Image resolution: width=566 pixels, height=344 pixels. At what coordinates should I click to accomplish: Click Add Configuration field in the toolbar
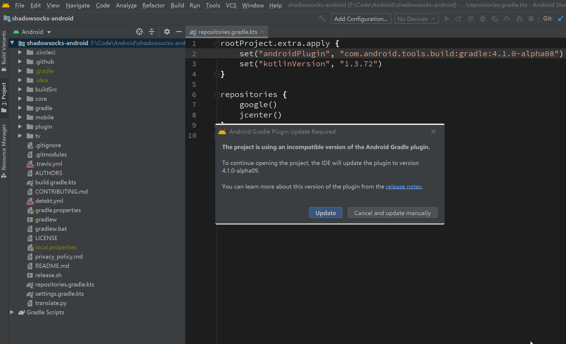[361, 19]
